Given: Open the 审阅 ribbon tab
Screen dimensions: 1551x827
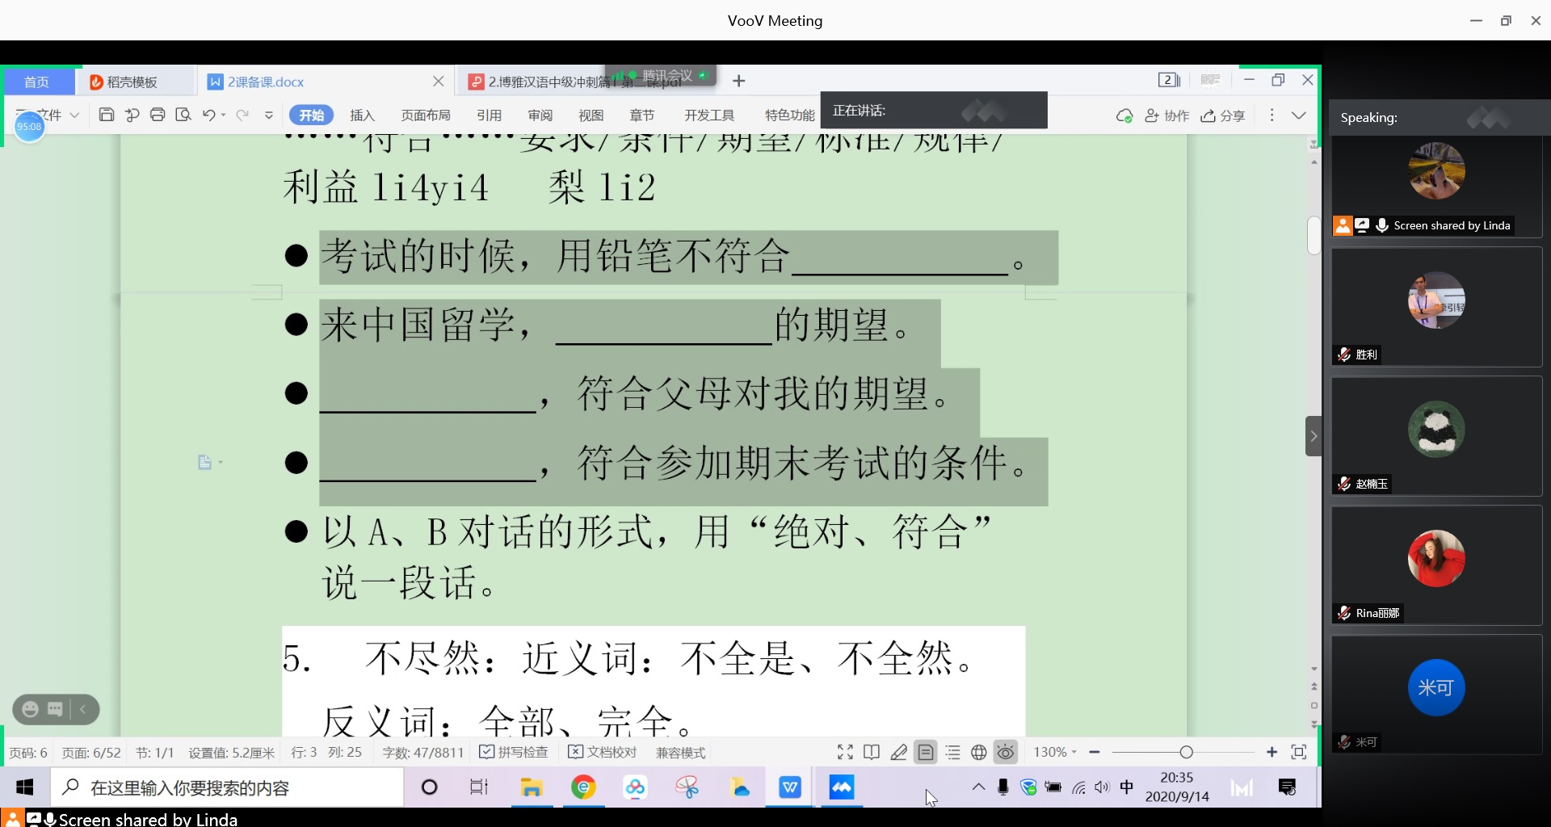Looking at the screenshot, I should coord(540,115).
